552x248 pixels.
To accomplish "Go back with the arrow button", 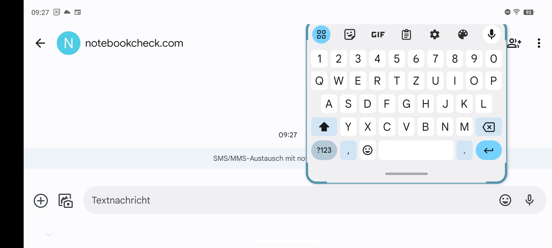I will [40, 43].
